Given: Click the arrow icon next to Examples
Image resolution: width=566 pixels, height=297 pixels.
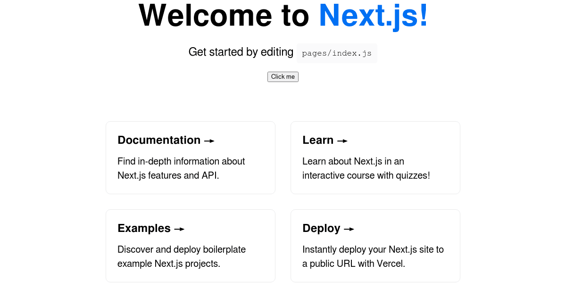Looking at the screenshot, I should pyautogui.click(x=179, y=228).
